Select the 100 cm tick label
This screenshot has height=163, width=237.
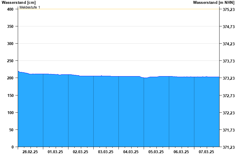coord(11,113)
